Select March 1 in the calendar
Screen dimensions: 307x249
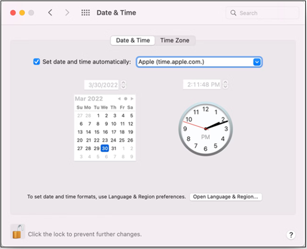click(98, 116)
